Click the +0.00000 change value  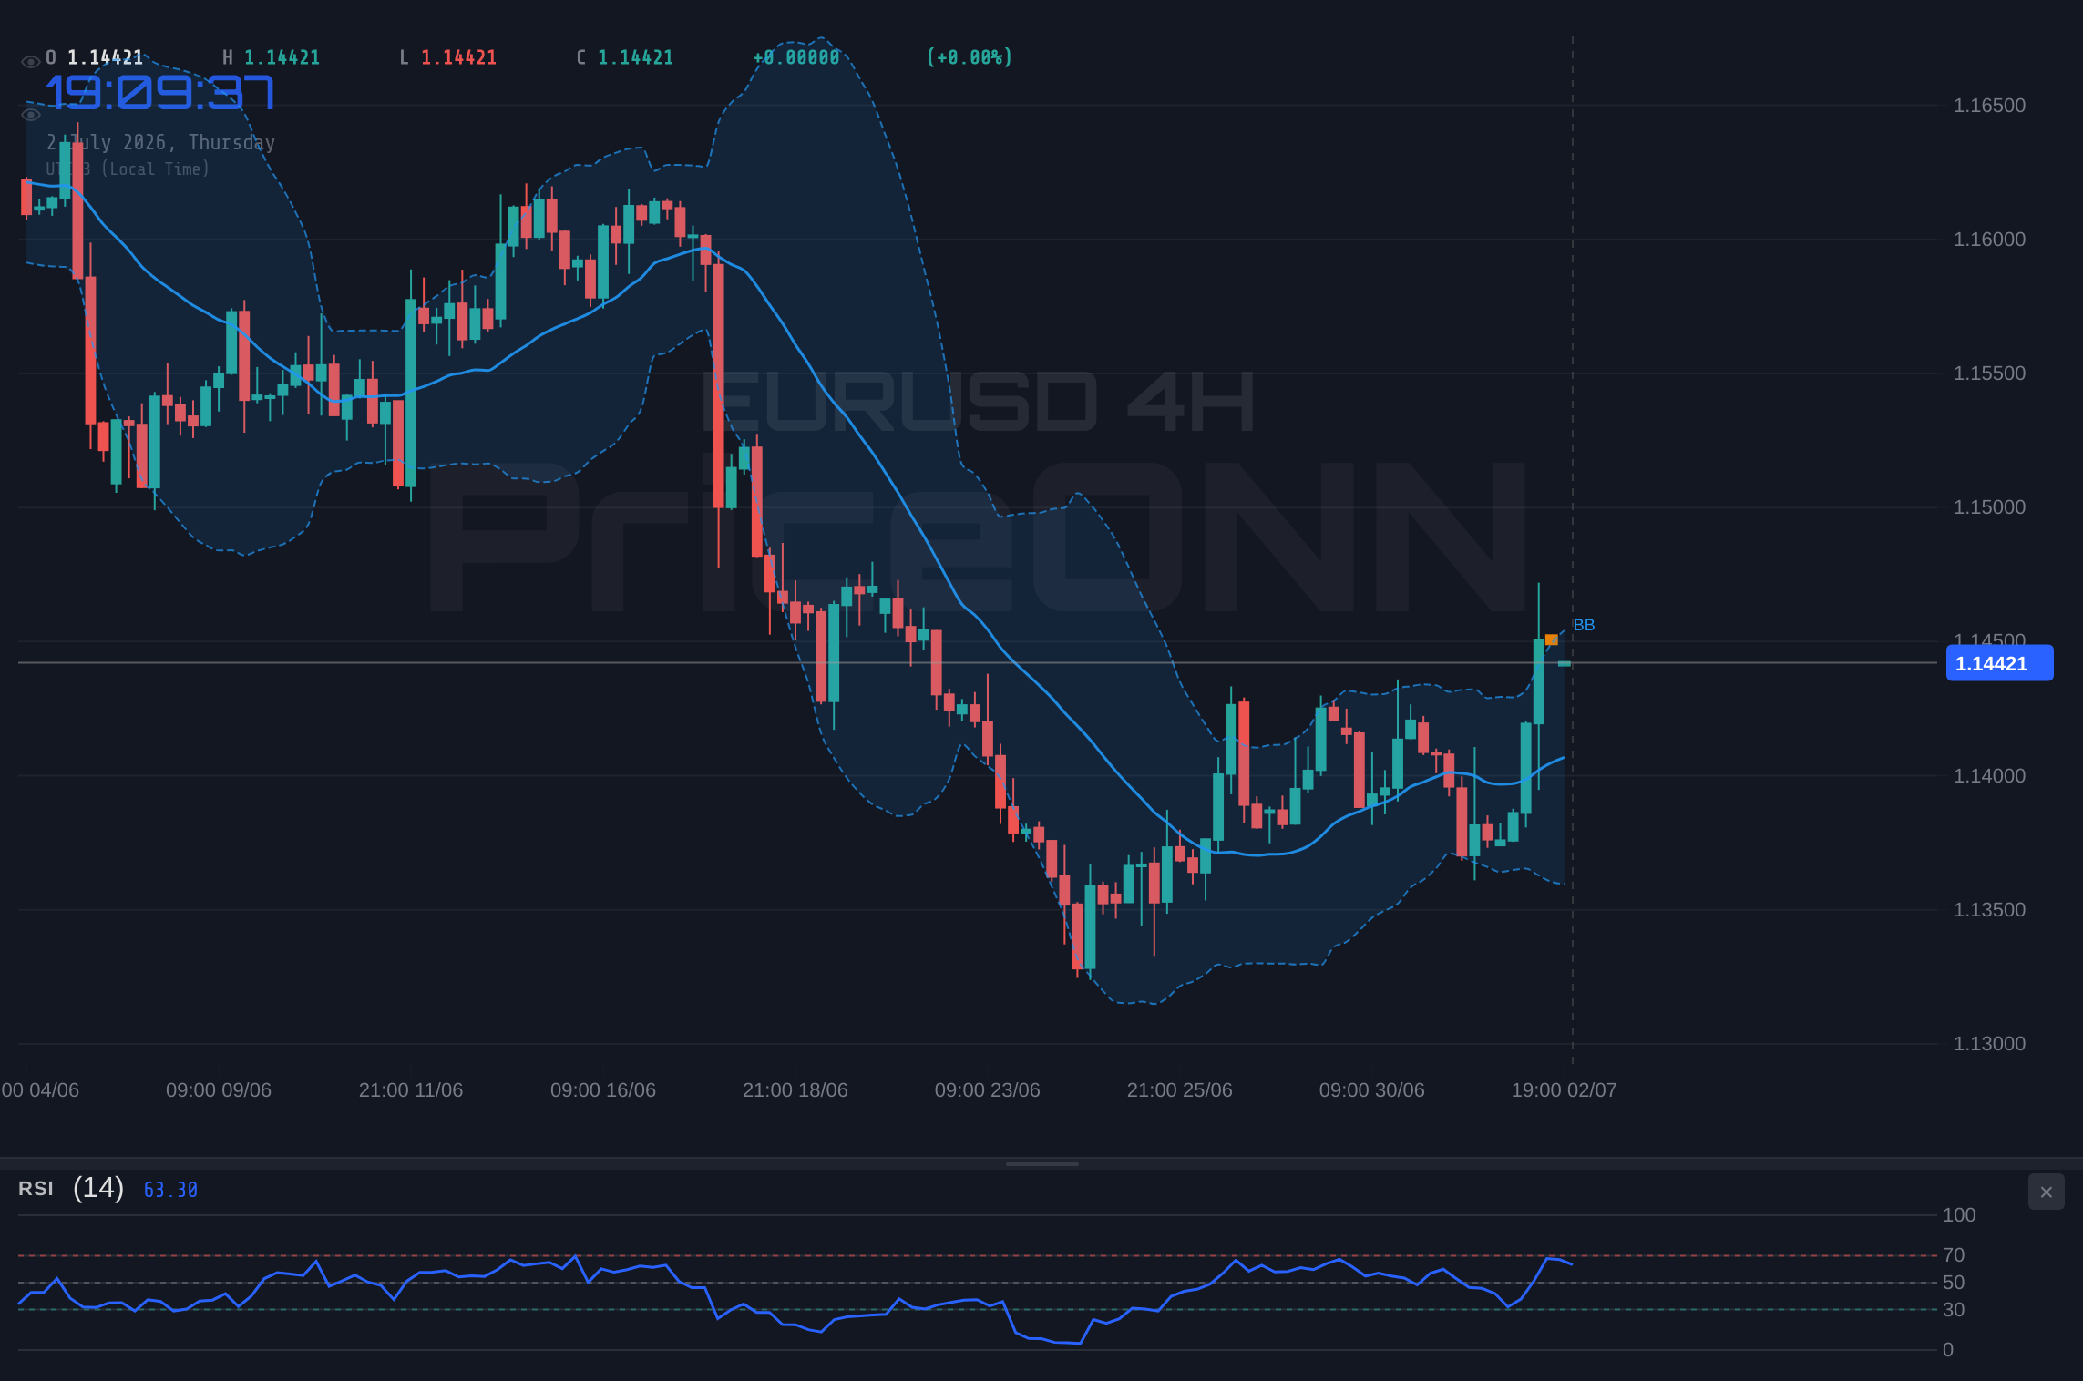[796, 57]
